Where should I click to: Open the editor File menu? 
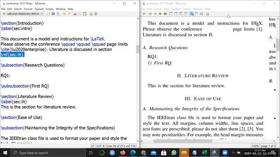[3, 9]
